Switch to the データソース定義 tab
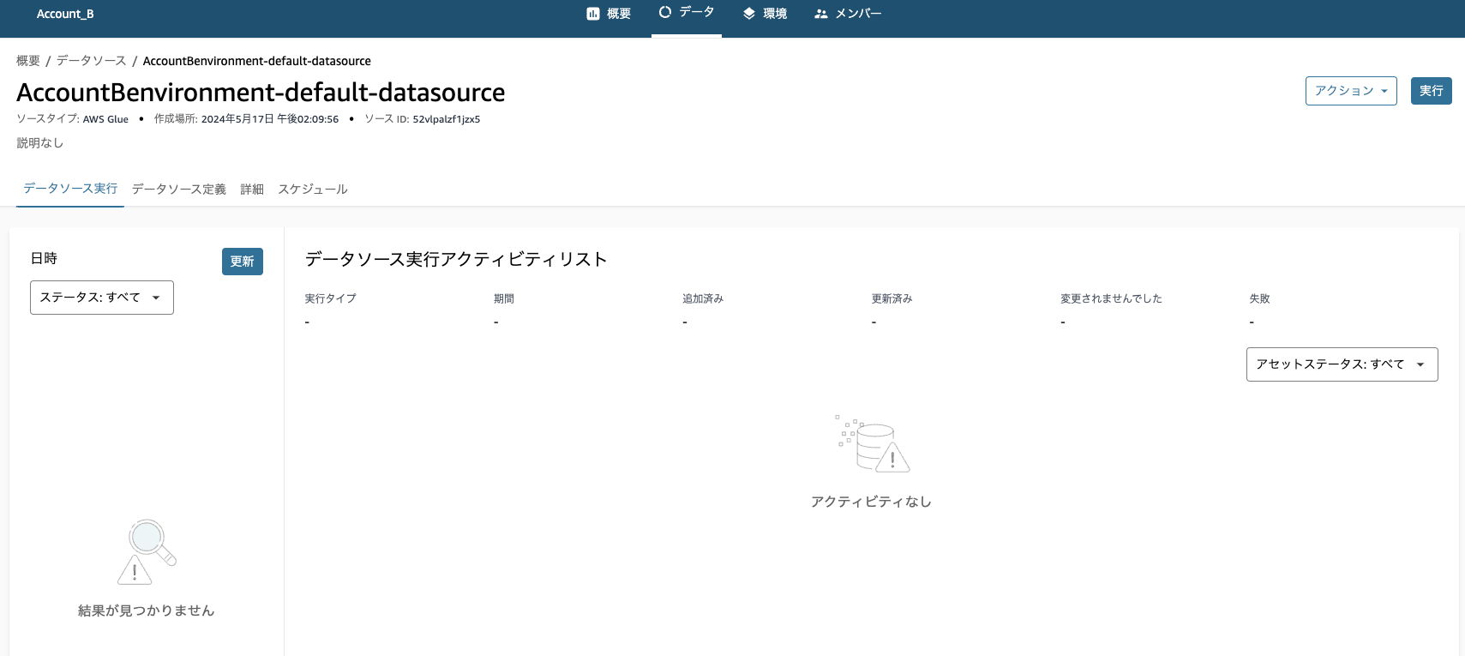1465x656 pixels. [179, 190]
